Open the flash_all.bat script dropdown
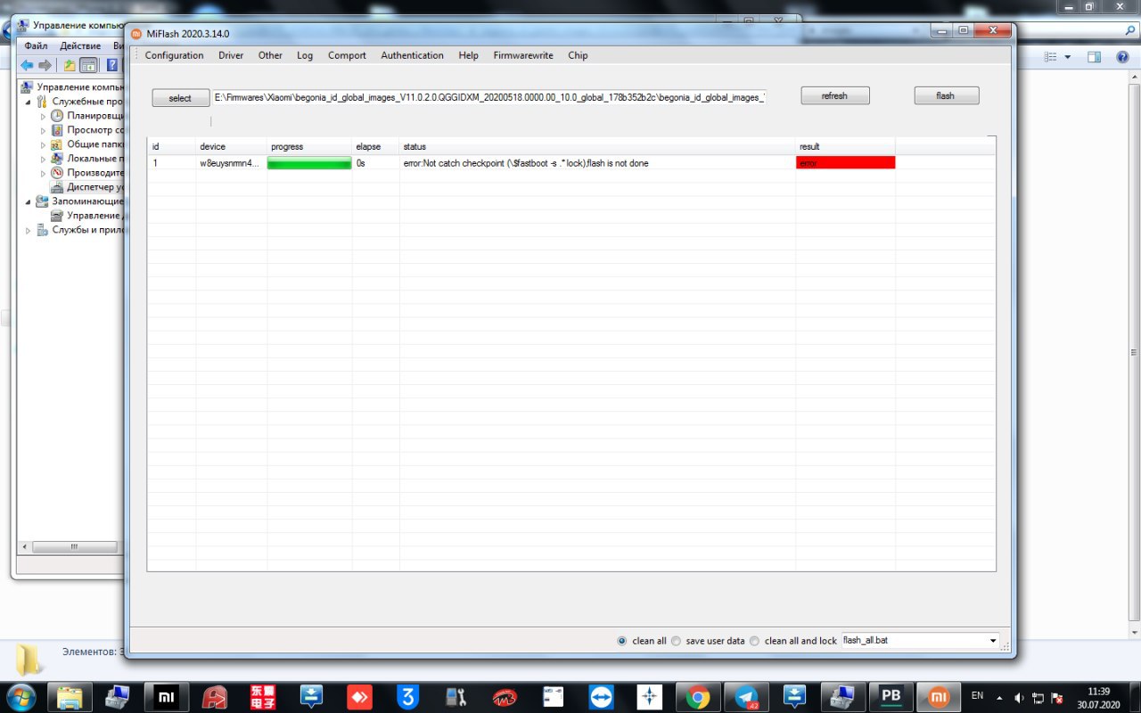This screenshot has width=1141, height=713. (993, 641)
